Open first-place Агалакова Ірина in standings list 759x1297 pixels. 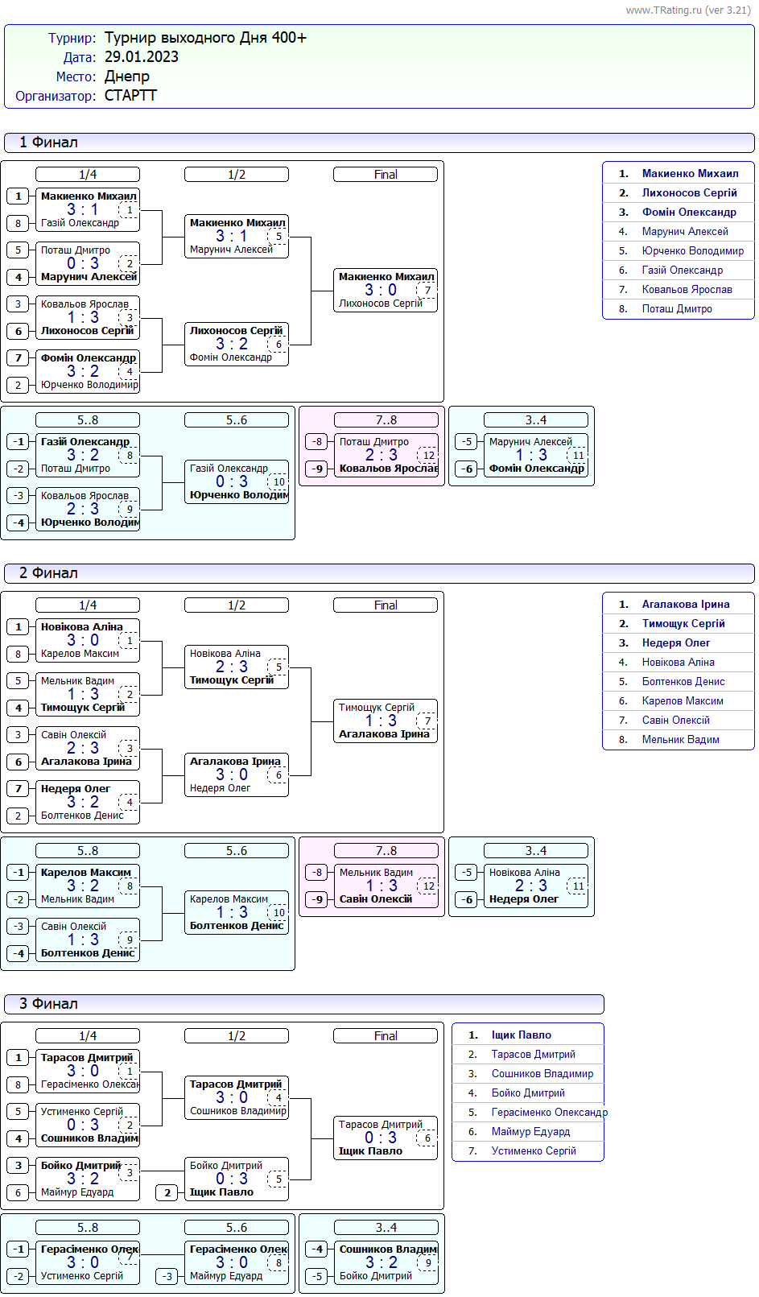pyautogui.click(x=686, y=605)
